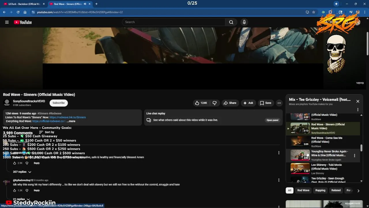The width and height of the screenshot is (369, 208).
Task: Show more chips with the right arrow
Action: point(358,191)
